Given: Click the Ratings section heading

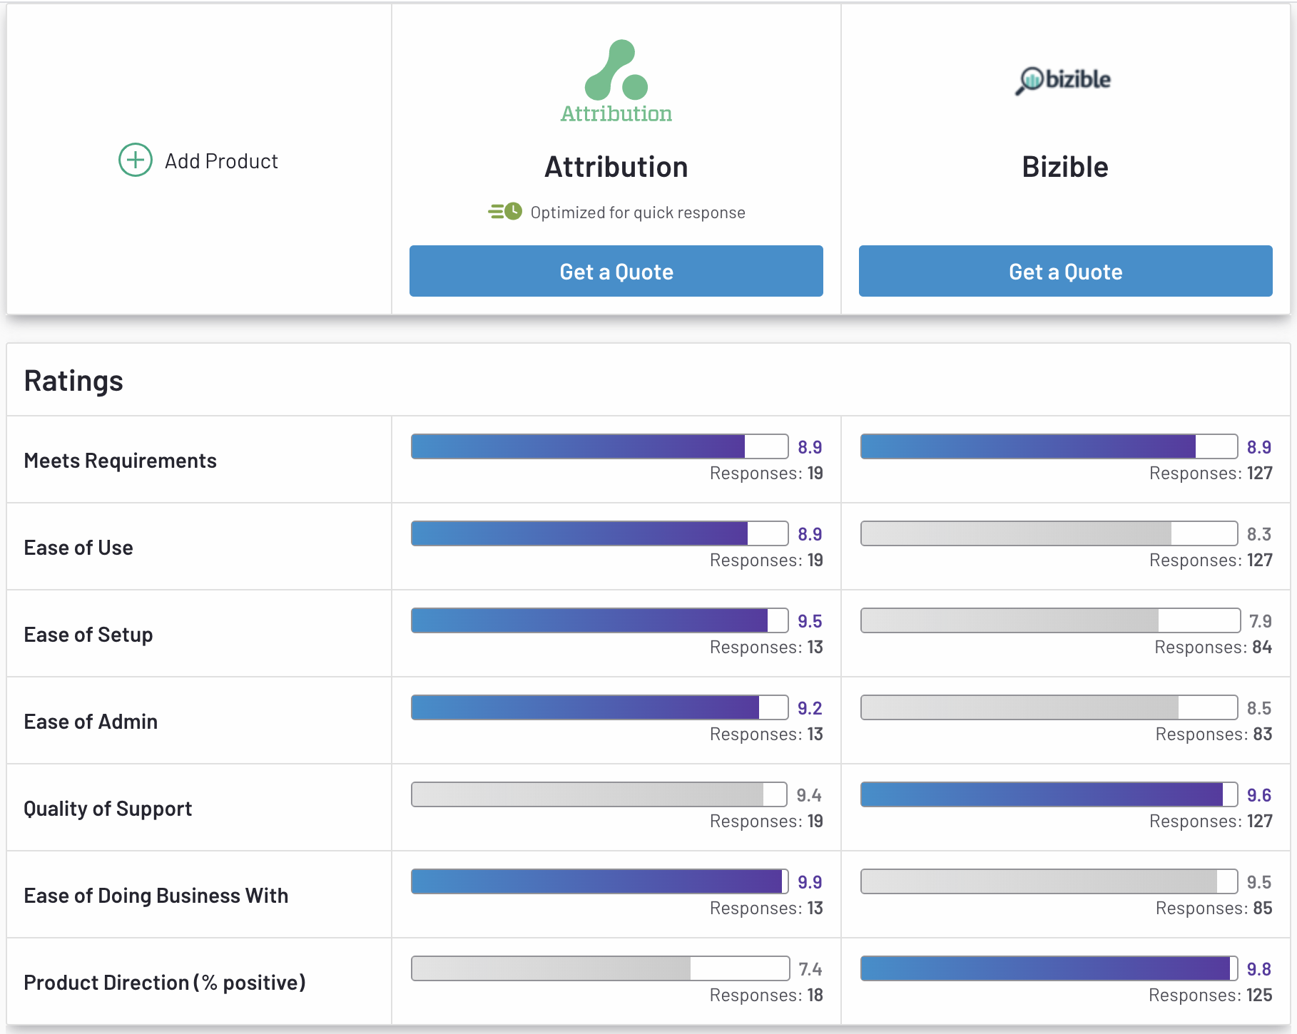Looking at the screenshot, I should [x=73, y=381].
